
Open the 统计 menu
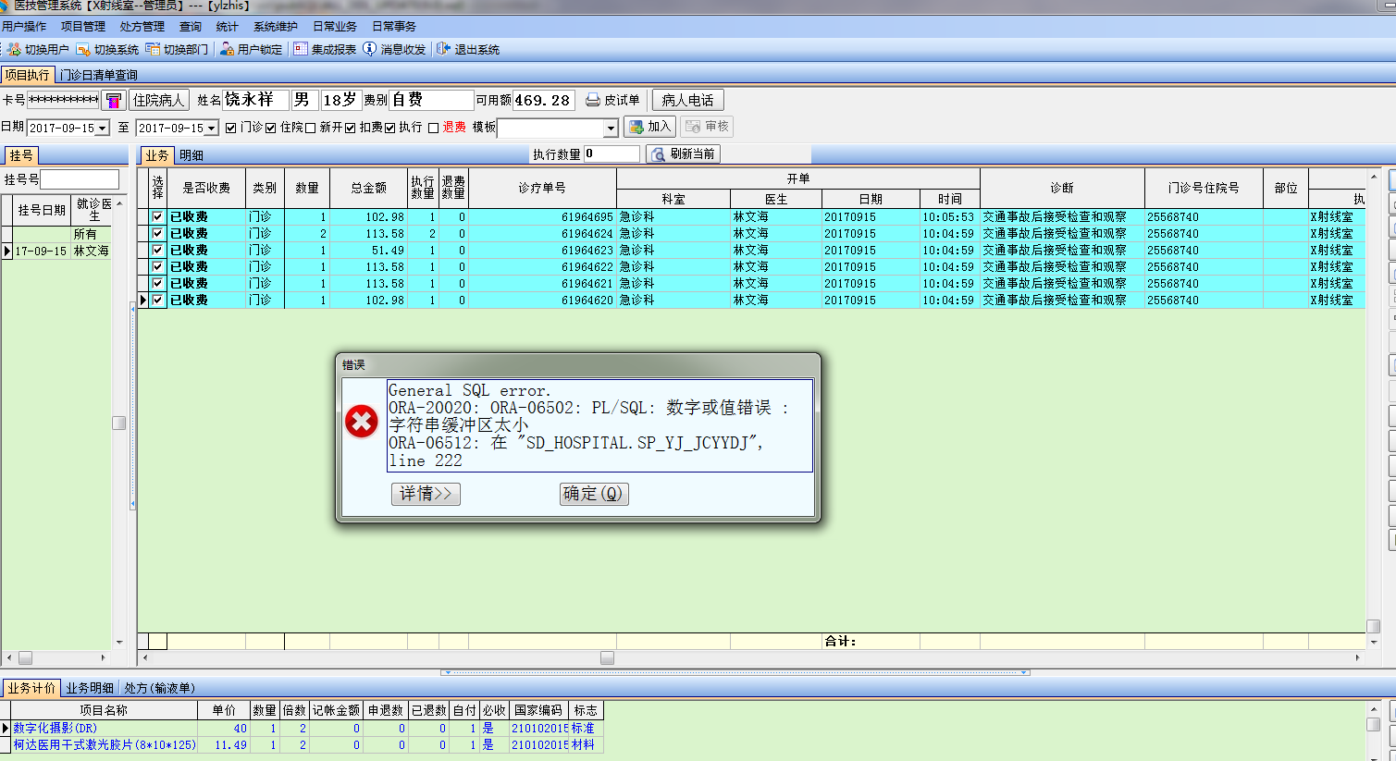(227, 27)
